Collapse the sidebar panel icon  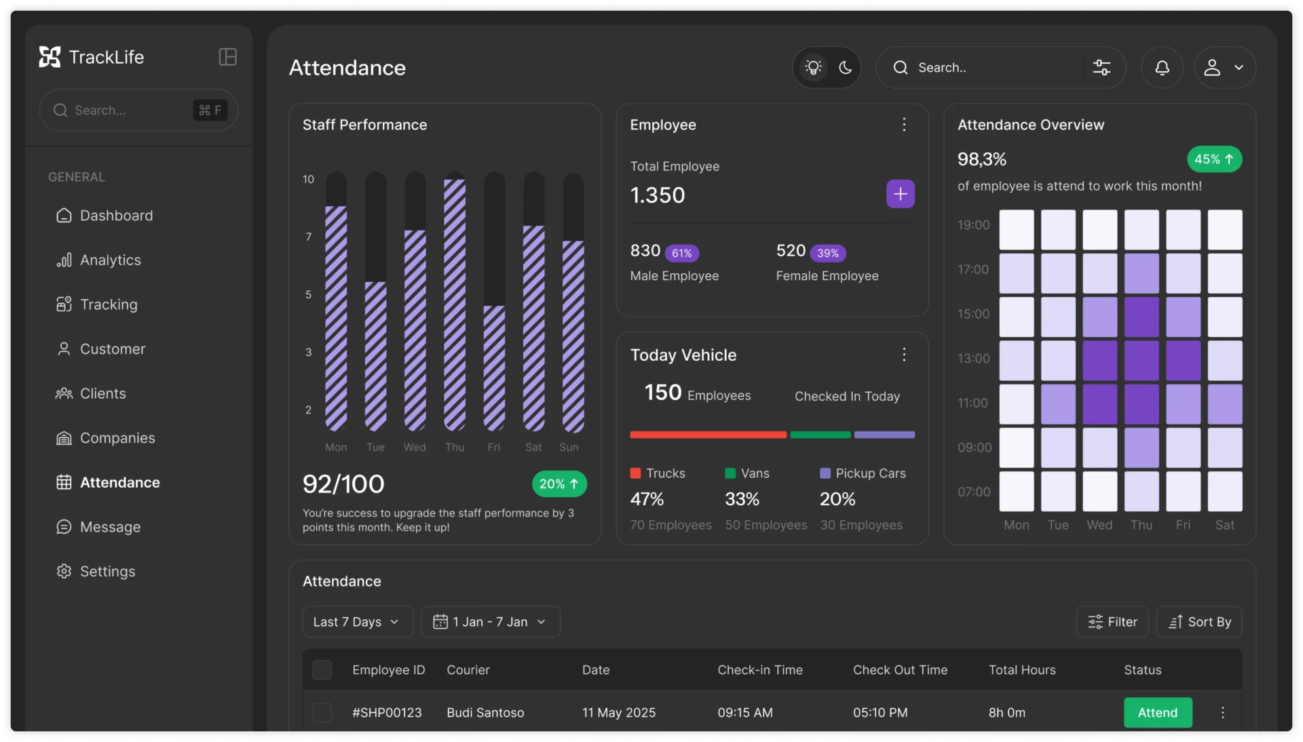tap(228, 57)
